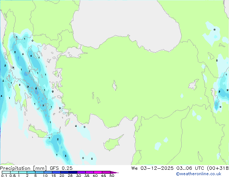Click the 15–20 mm legend color swatch

pyautogui.click(x=56, y=172)
